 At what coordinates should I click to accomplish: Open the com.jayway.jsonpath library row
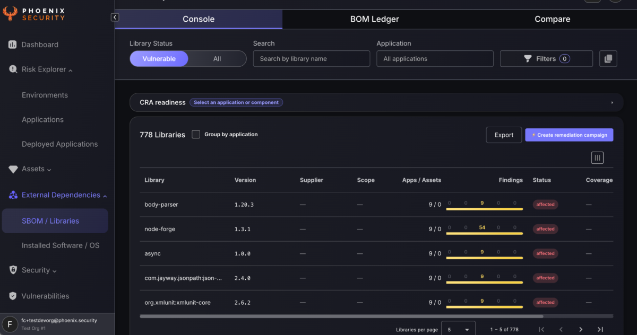pyautogui.click(x=376, y=278)
